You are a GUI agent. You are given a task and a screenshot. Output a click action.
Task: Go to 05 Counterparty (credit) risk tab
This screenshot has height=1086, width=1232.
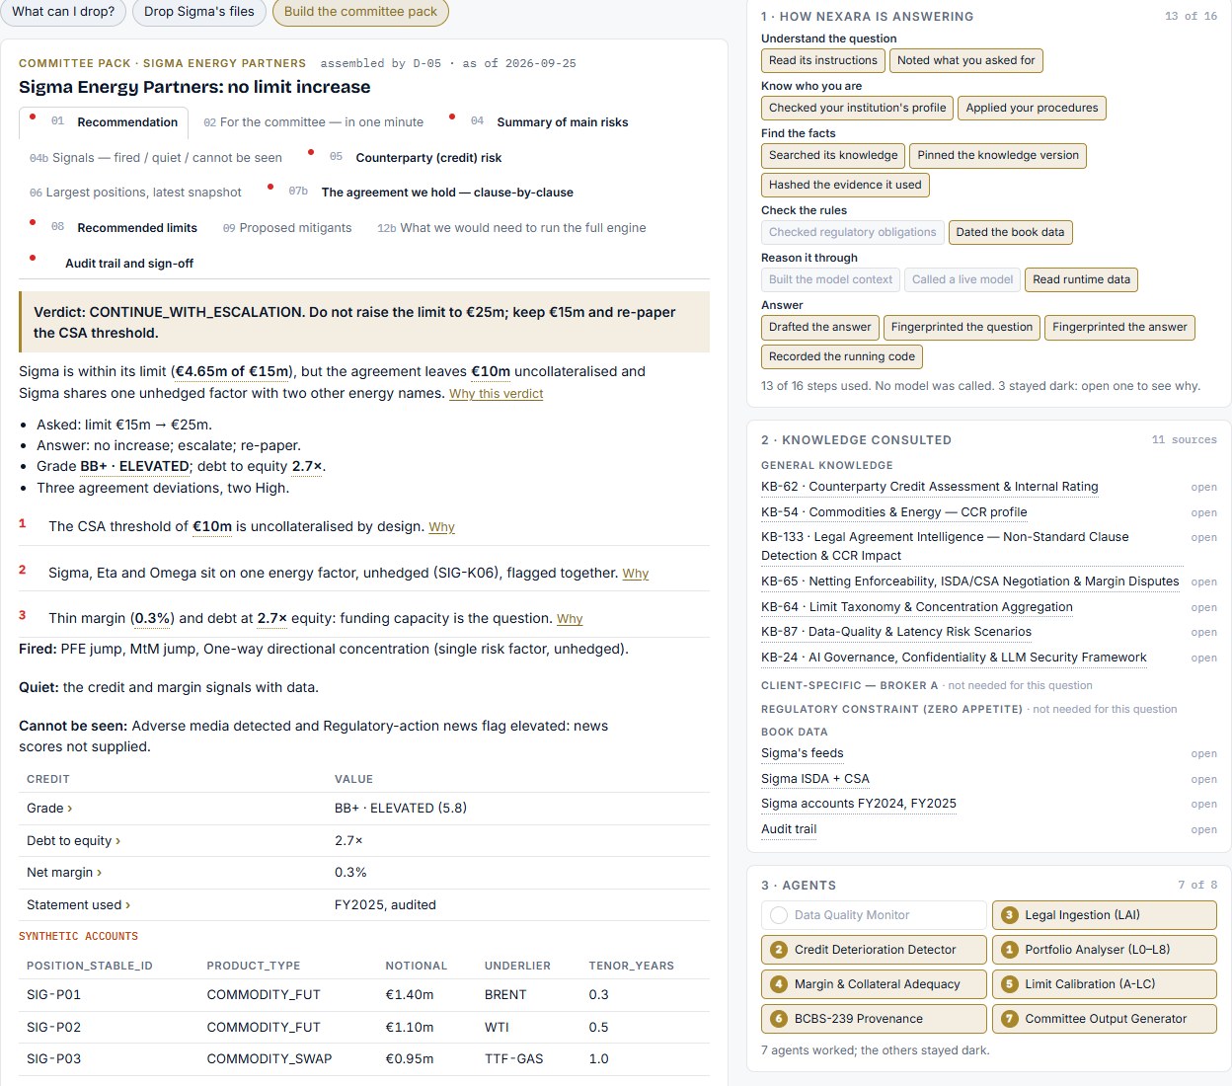[x=407, y=158]
